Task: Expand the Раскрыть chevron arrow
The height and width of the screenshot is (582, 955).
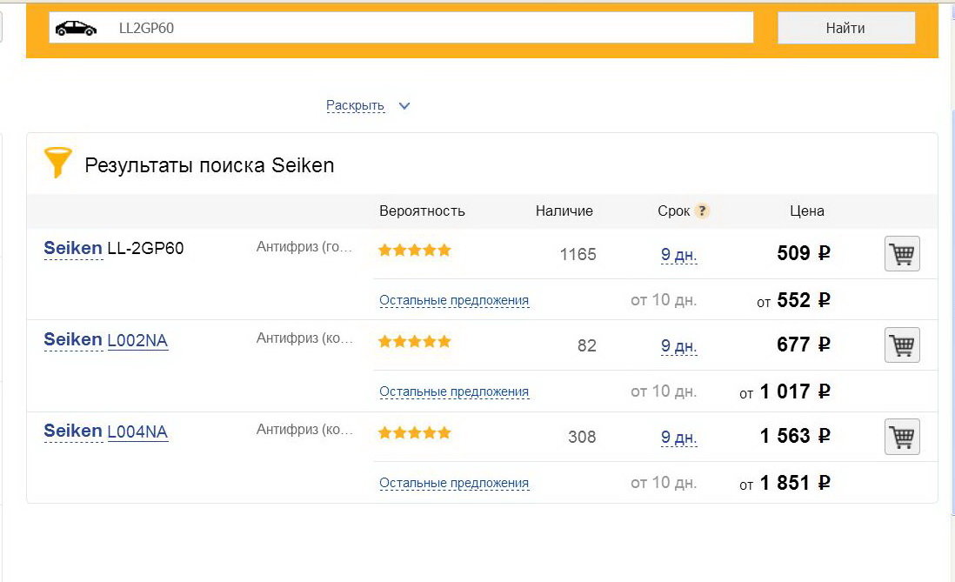Action: [404, 106]
